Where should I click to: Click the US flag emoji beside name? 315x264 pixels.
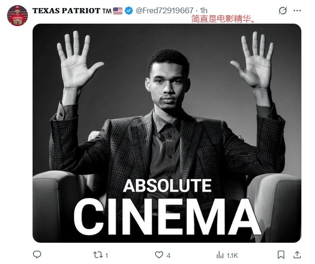pyautogui.click(x=118, y=11)
